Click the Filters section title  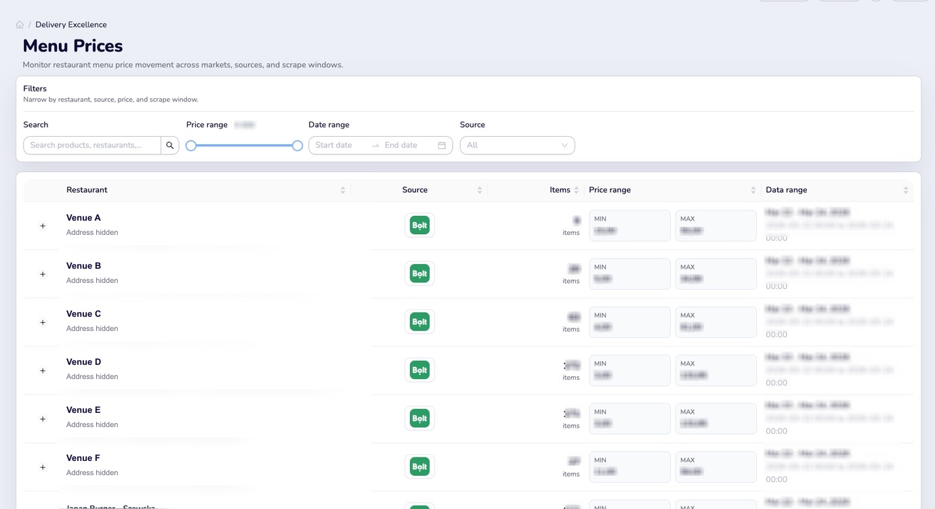pyautogui.click(x=35, y=89)
